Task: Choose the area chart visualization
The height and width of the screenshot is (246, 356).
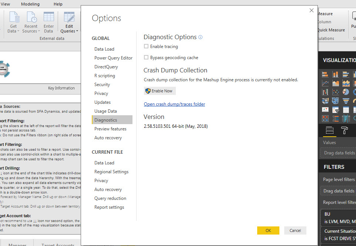Action: point(335,83)
